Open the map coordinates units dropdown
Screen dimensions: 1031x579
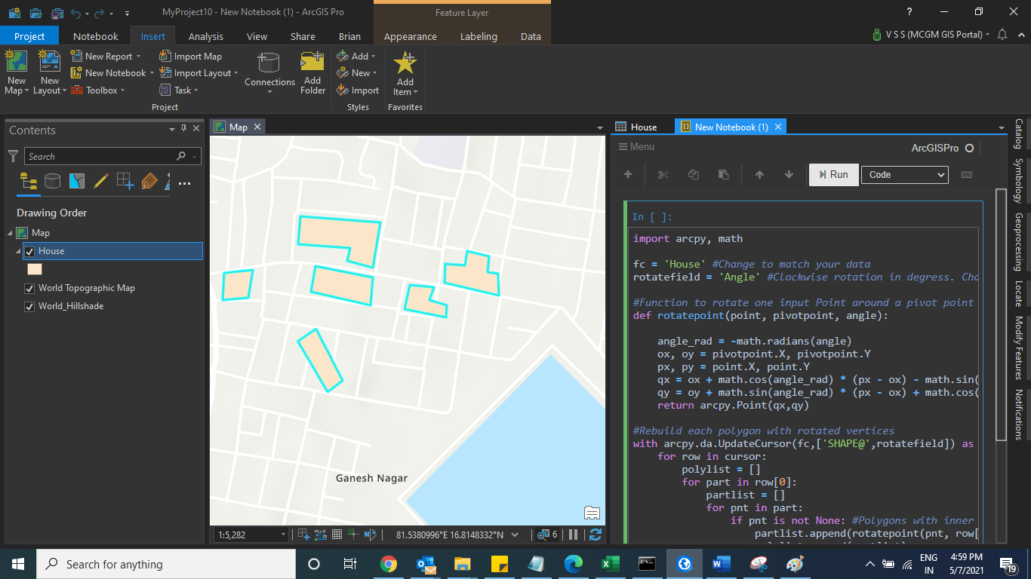pyautogui.click(x=513, y=535)
